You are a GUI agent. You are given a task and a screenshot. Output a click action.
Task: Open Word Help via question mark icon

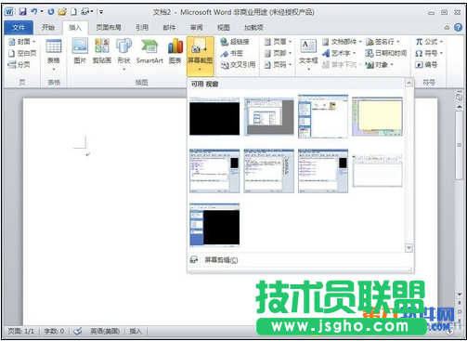point(458,27)
